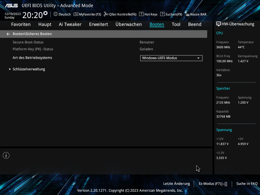Select the Booten tab
Image resolution: width=260 pixels, height=195 pixels.
coord(157,24)
